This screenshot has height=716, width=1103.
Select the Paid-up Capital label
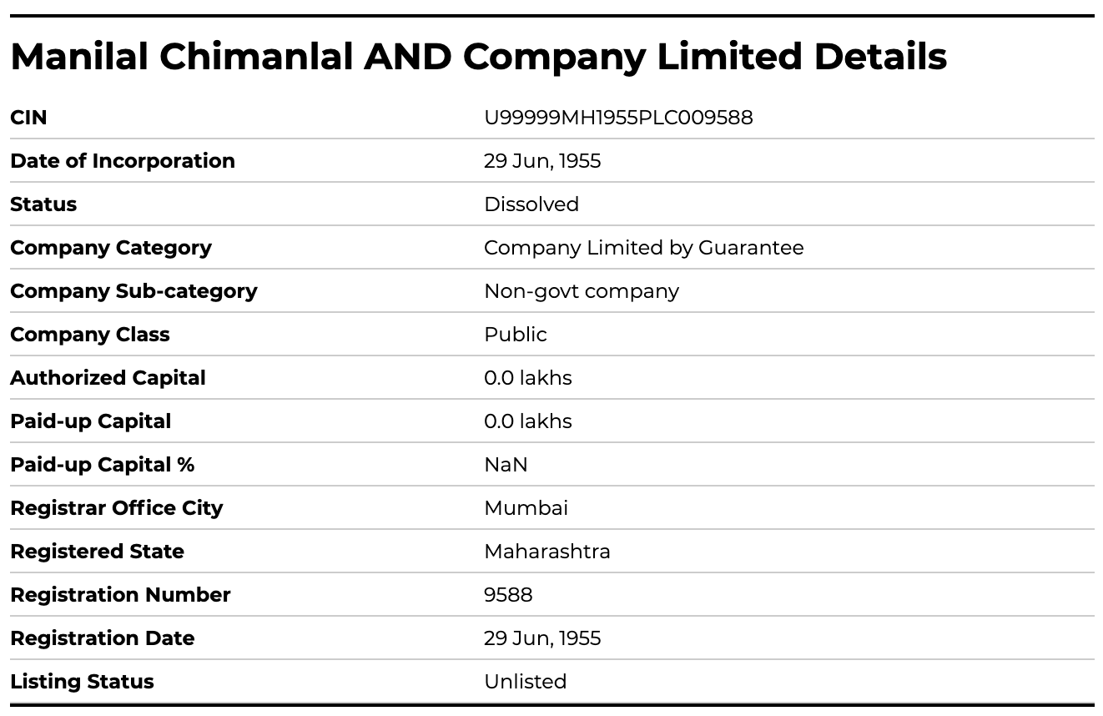pyautogui.click(x=91, y=421)
